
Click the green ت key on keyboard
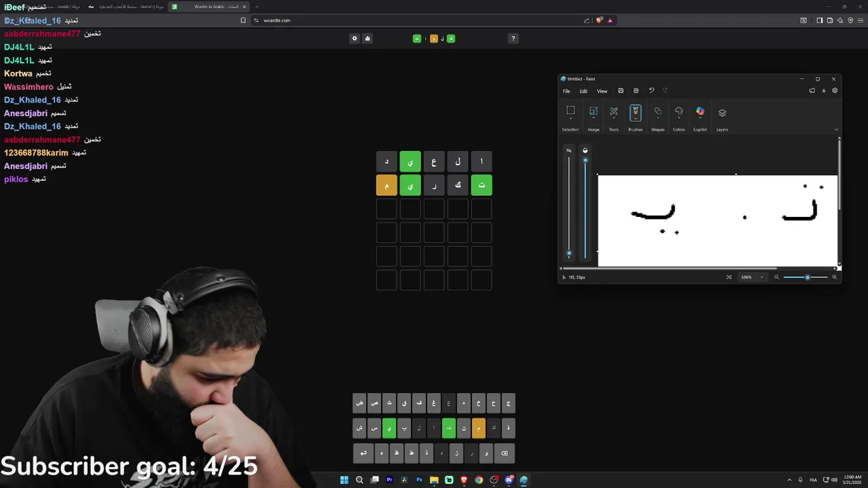coord(449,428)
